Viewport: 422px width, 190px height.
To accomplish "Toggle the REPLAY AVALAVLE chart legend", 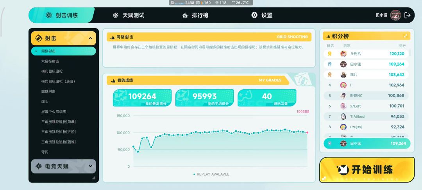I will (x=211, y=174).
